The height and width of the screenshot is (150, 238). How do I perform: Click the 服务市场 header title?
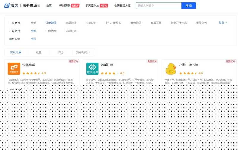(x=30, y=6)
